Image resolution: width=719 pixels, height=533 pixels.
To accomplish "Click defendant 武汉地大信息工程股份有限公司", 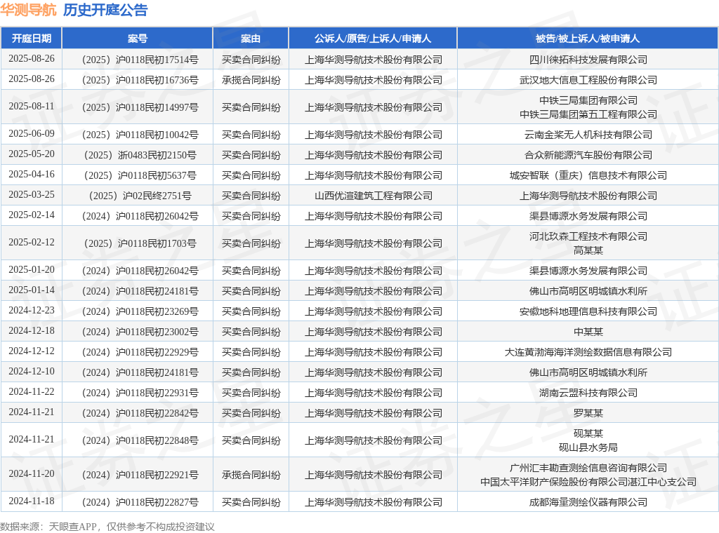I will [588, 80].
